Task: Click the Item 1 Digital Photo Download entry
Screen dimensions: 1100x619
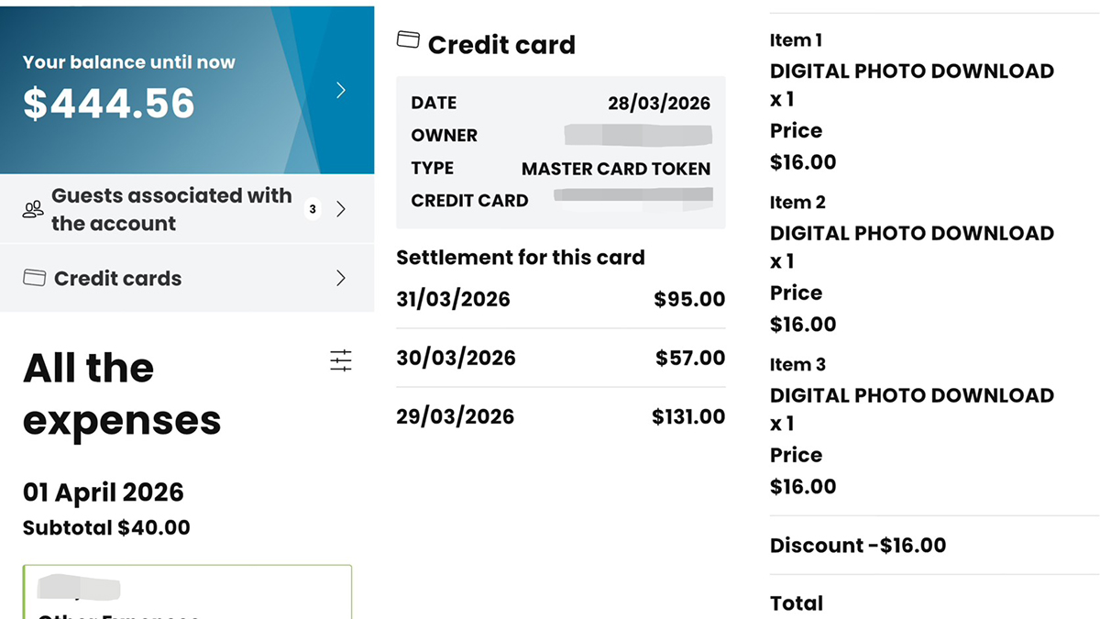Action: click(911, 71)
